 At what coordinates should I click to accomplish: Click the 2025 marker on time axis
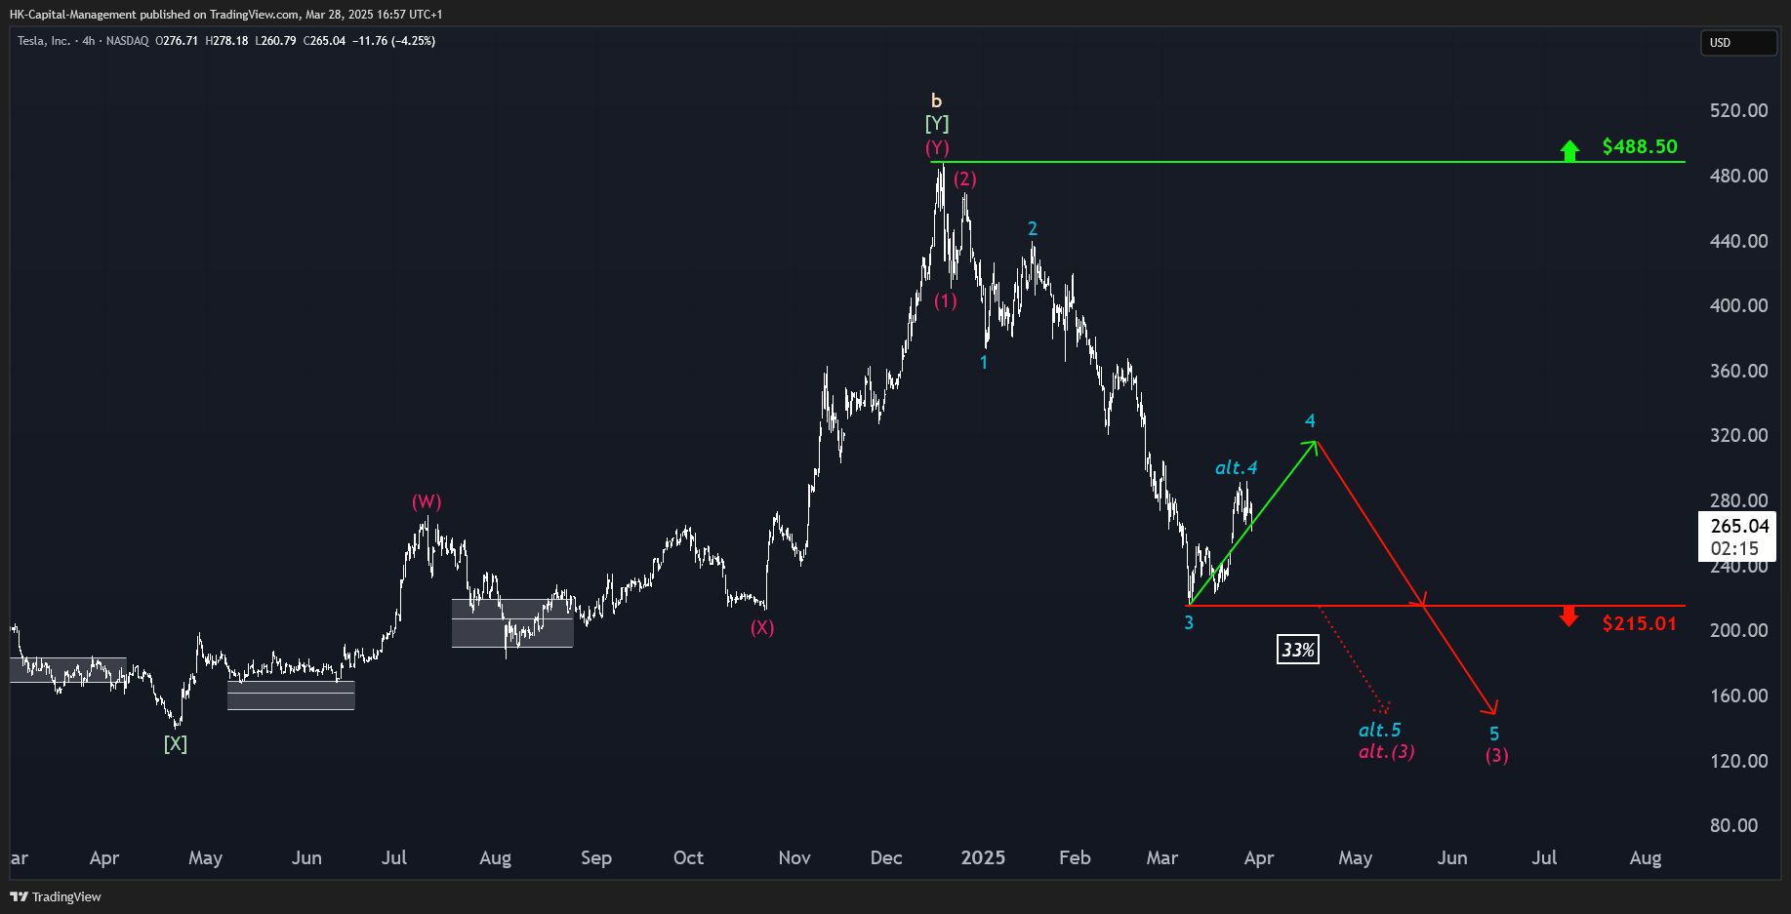(x=983, y=857)
